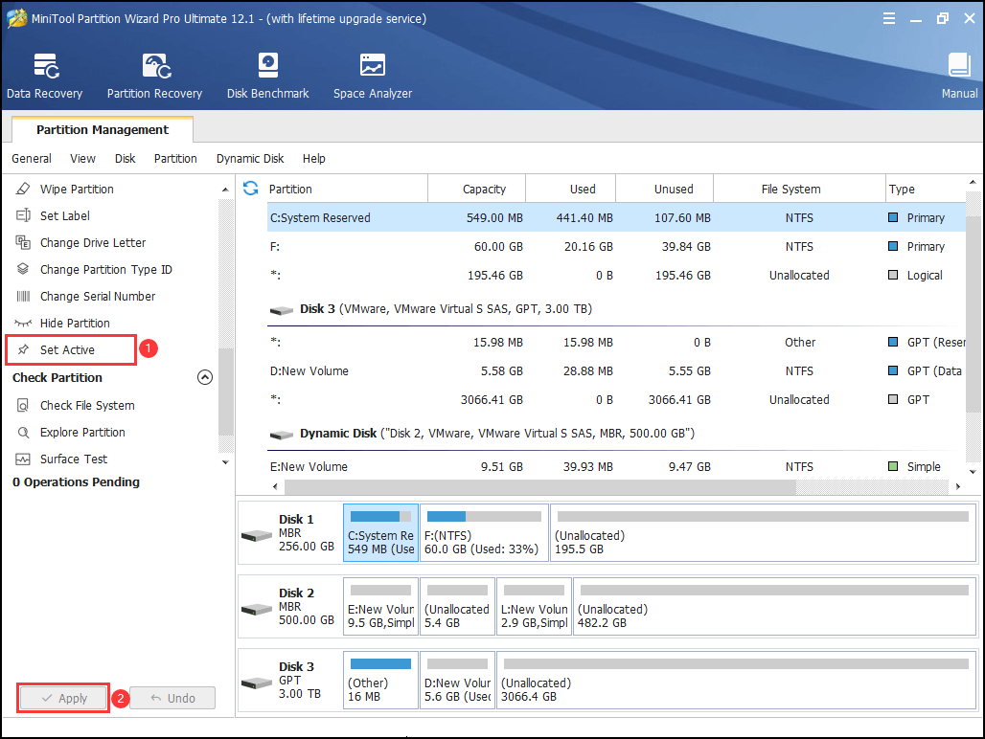Click the Hide Partition icon
Image resolution: width=985 pixels, height=739 pixels.
tap(23, 324)
